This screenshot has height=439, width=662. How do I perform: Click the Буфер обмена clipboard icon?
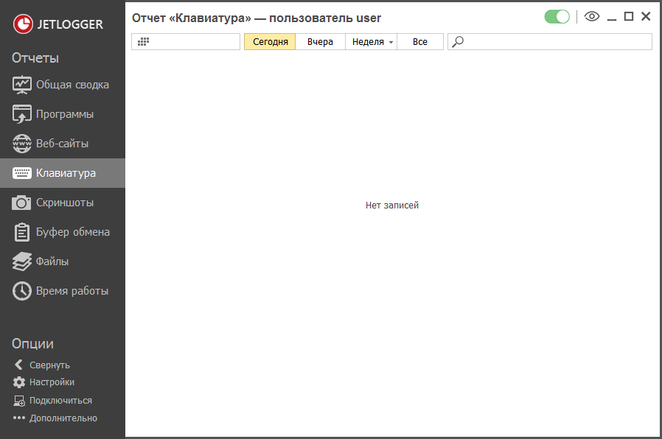pos(22,232)
